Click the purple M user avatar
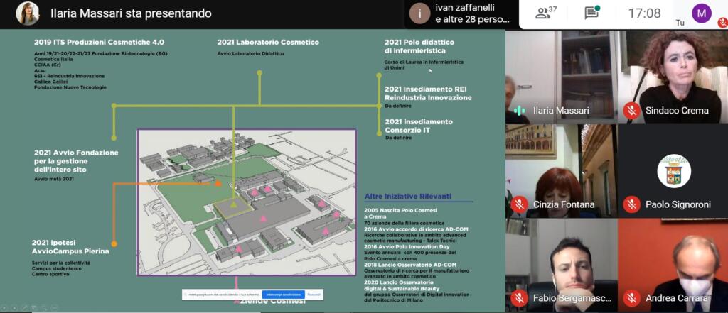This screenshot has height=313, width=728. coord(701,13)
